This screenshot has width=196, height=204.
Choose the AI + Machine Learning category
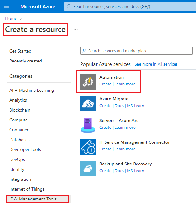pyautogui.click(x=32, y=90)
